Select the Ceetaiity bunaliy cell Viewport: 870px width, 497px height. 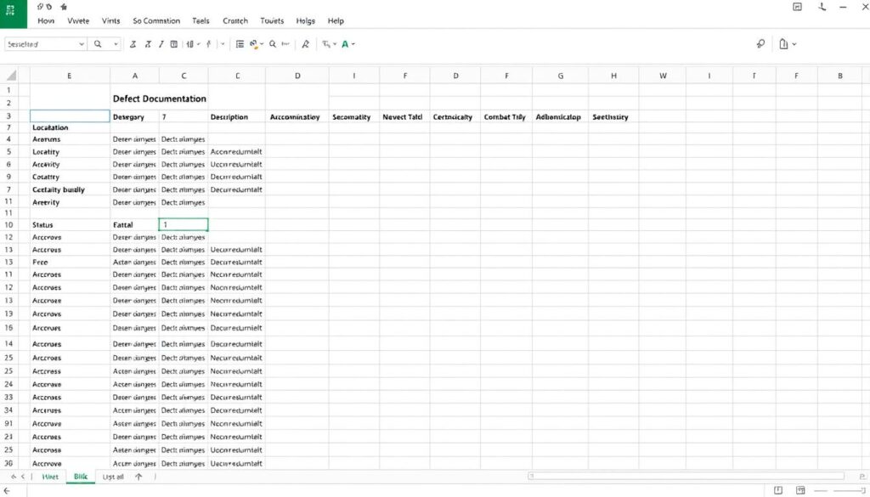[x=70, y=189]
